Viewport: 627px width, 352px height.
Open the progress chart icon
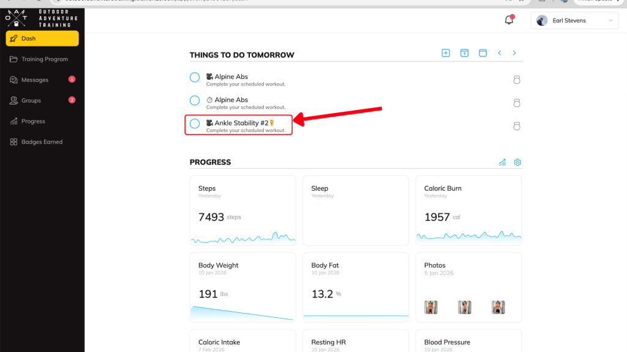click(502, 163)
